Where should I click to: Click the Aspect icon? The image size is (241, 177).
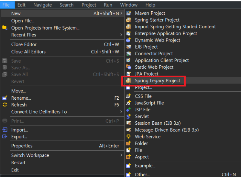(x=129, y=157)
